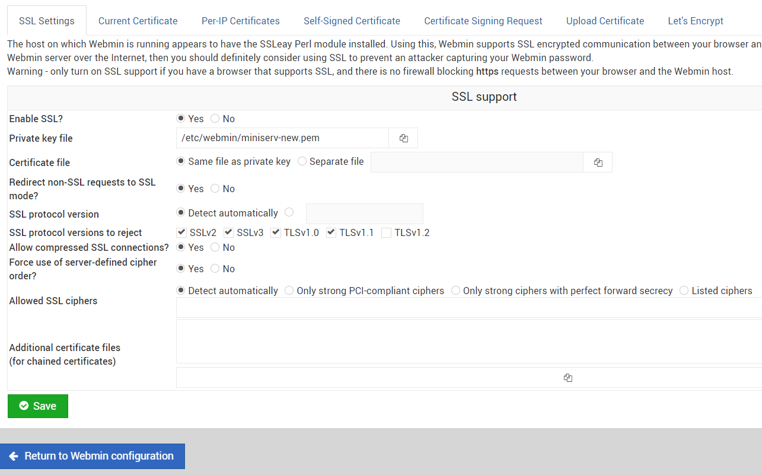The height and width of the screenshot is (475, 762).
Task: Click file chooser icon under additional certificate files
Action: [x=567, y=378]
